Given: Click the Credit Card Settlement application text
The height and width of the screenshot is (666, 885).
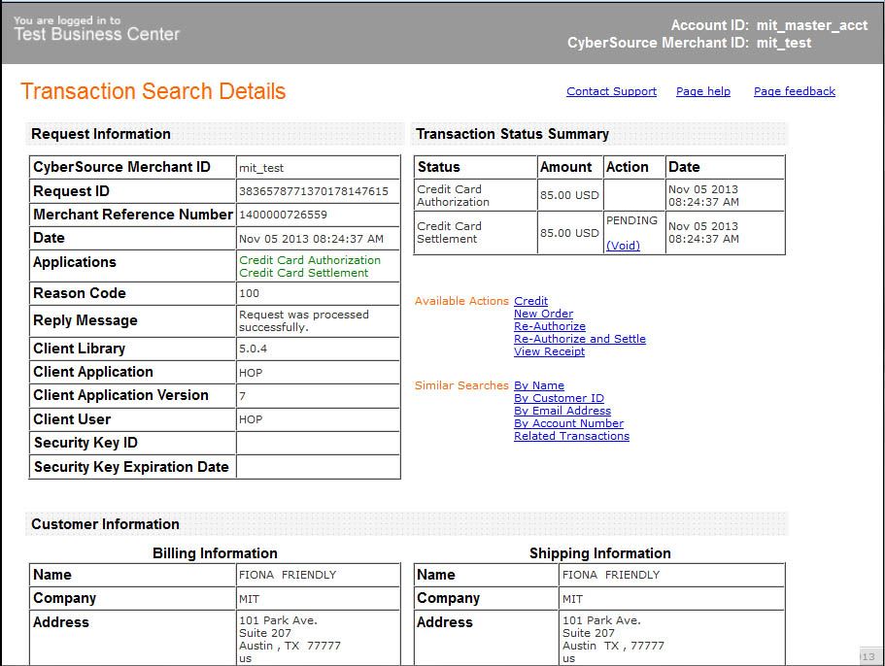Looking at the screenshot, I should pyautogui.click(x=303, y=273).
